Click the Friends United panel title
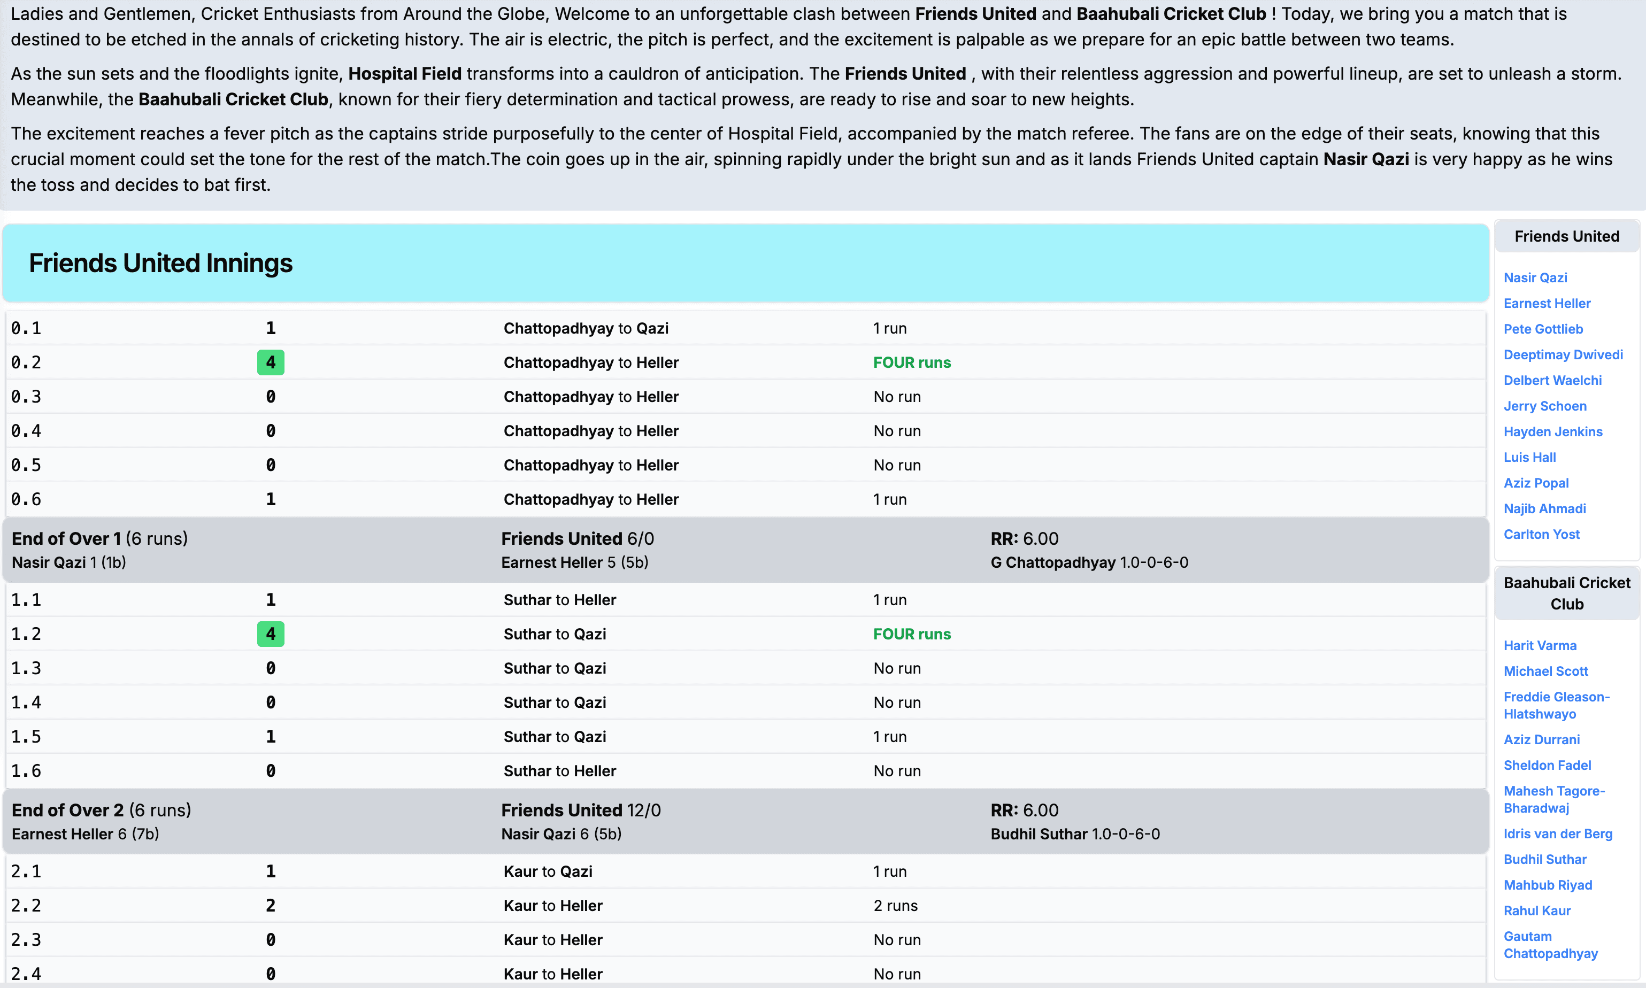The width and height of the screenshot is (1646, 988). tap(1566, 236)
